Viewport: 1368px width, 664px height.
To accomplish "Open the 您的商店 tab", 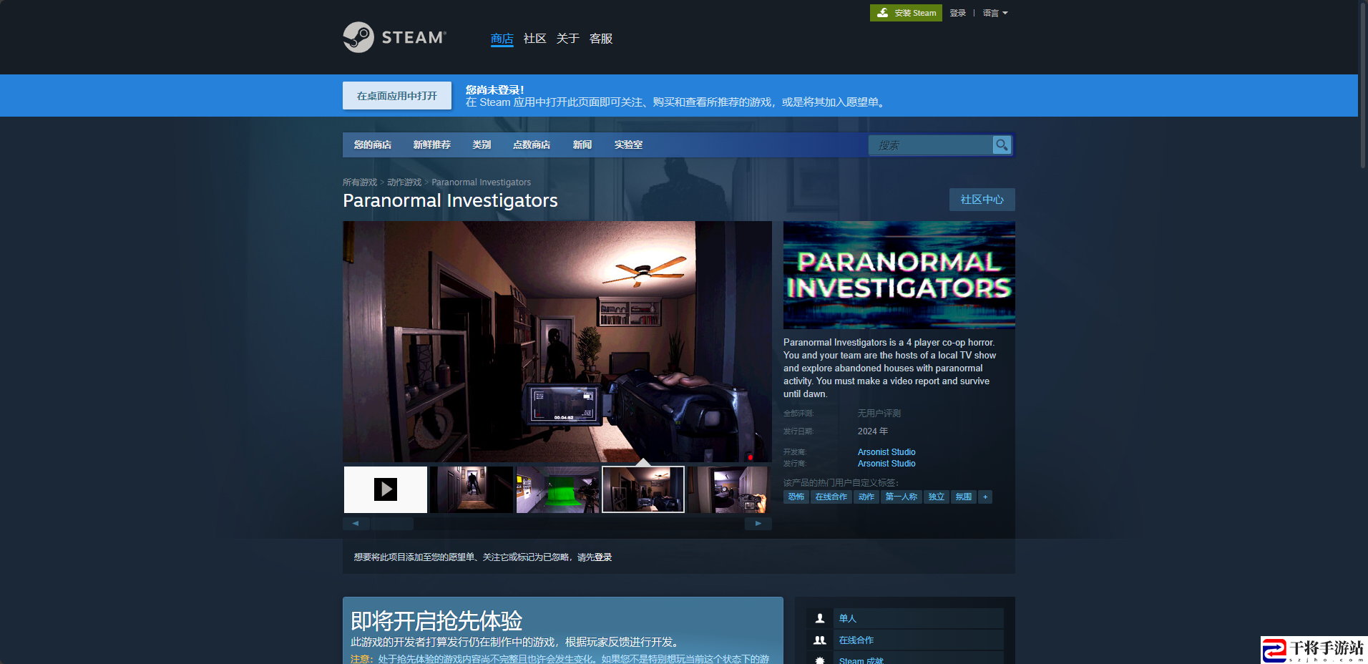I will 373,145.
